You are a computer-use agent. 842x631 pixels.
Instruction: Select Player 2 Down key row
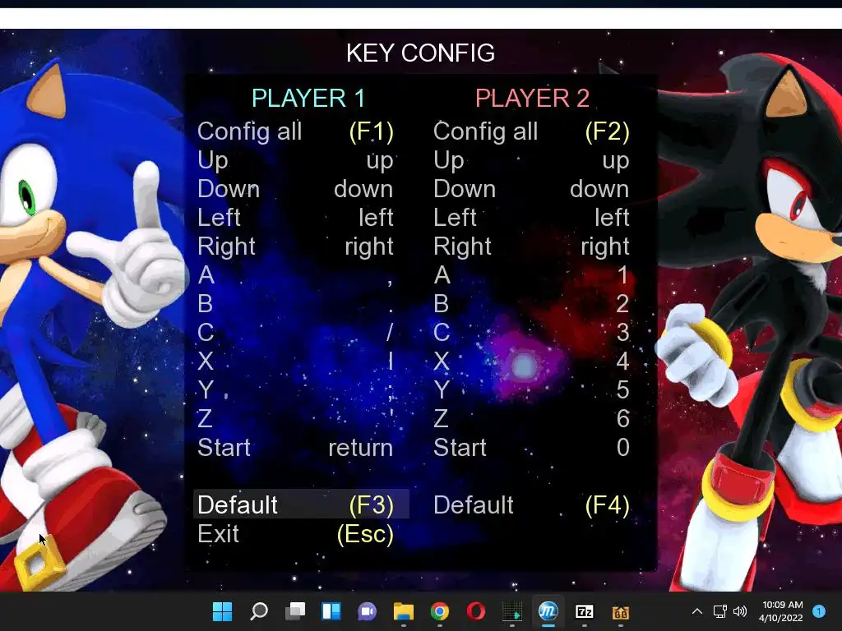coord(531,189)
